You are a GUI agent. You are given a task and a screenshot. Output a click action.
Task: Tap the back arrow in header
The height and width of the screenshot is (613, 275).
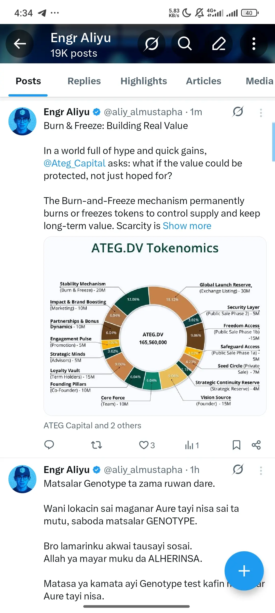pos(20,44)
